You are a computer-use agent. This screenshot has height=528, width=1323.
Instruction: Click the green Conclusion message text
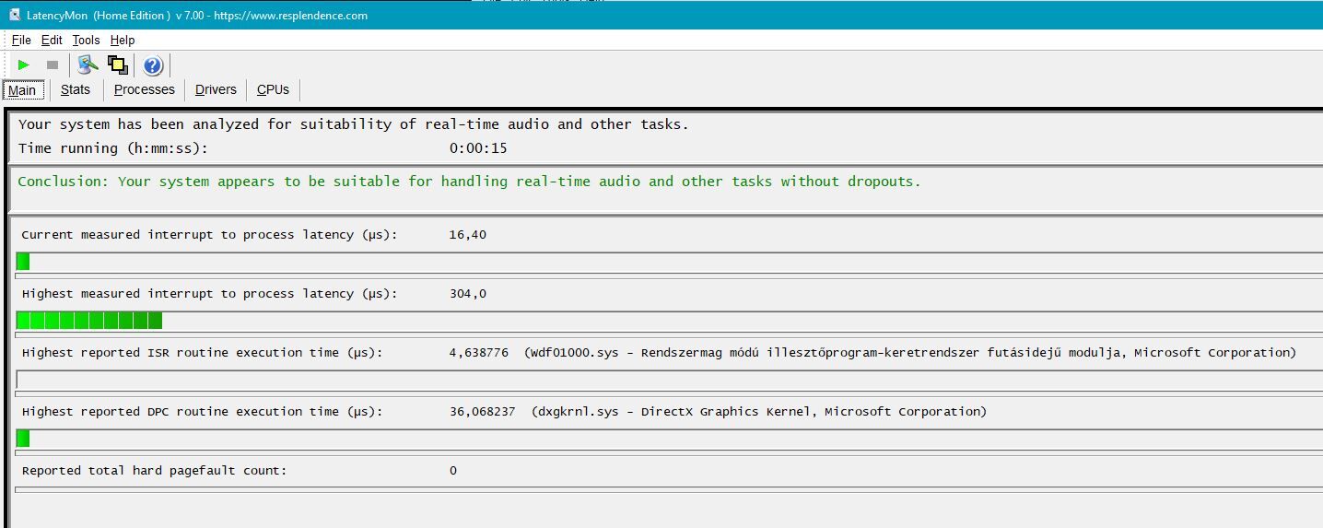469,182
